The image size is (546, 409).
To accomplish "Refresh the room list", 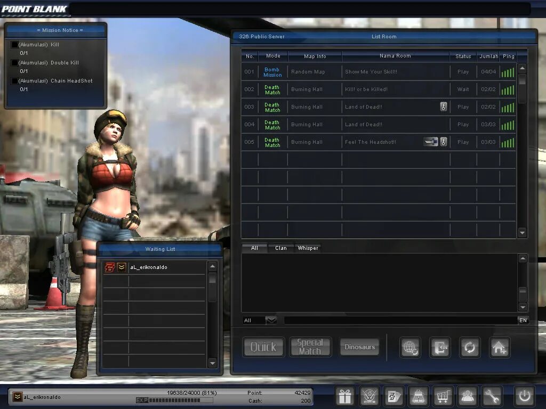I will tap(470, 347).
